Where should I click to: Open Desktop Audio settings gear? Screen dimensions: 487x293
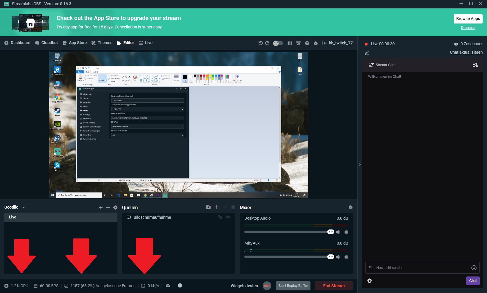click(x=346, y=232)
